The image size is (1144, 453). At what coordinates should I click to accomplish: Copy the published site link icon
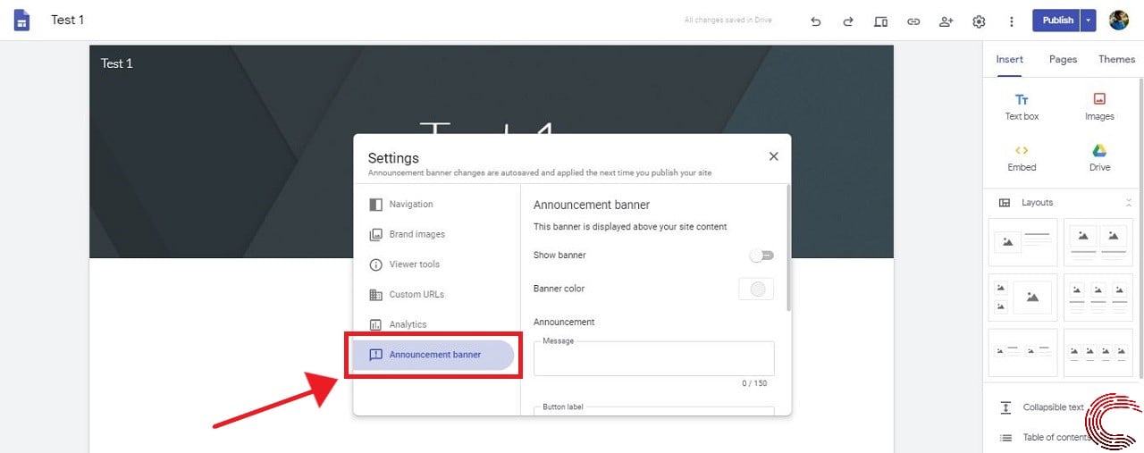(x=913, y=21)
